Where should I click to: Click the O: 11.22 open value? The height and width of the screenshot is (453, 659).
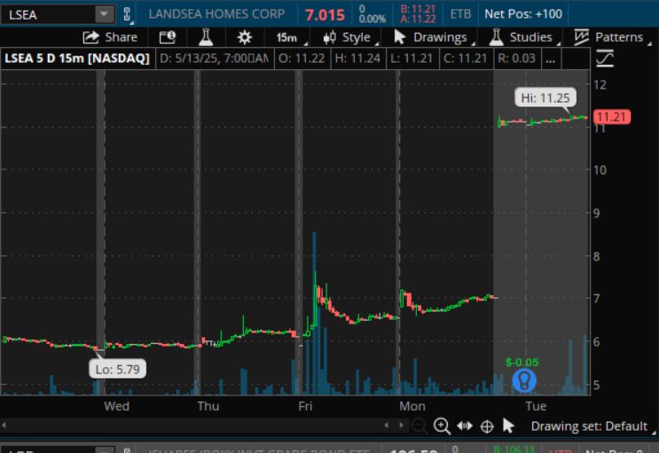[302, 59]
